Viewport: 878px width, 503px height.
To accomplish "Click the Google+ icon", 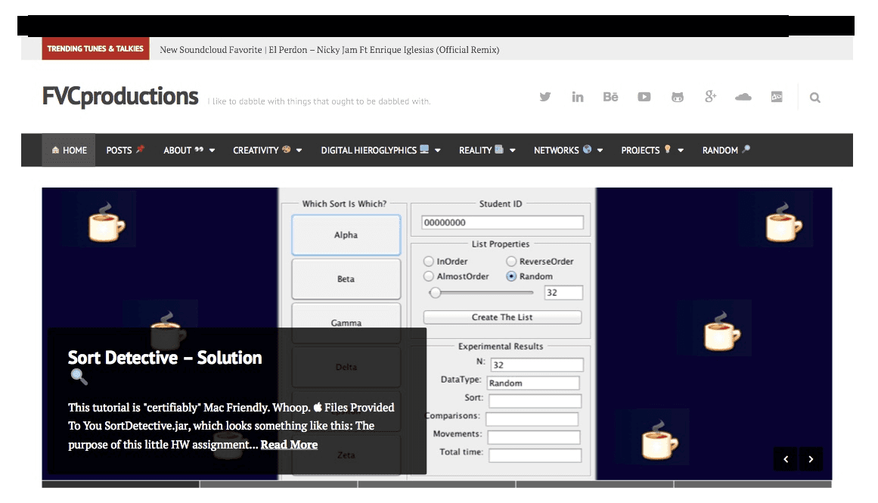I will coord(710,97).
